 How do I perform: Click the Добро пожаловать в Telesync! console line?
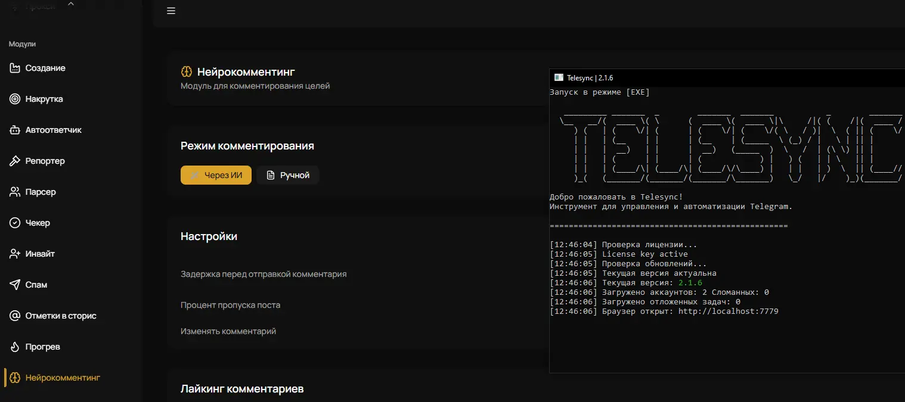pyautogui.click(x=616, y=197)
